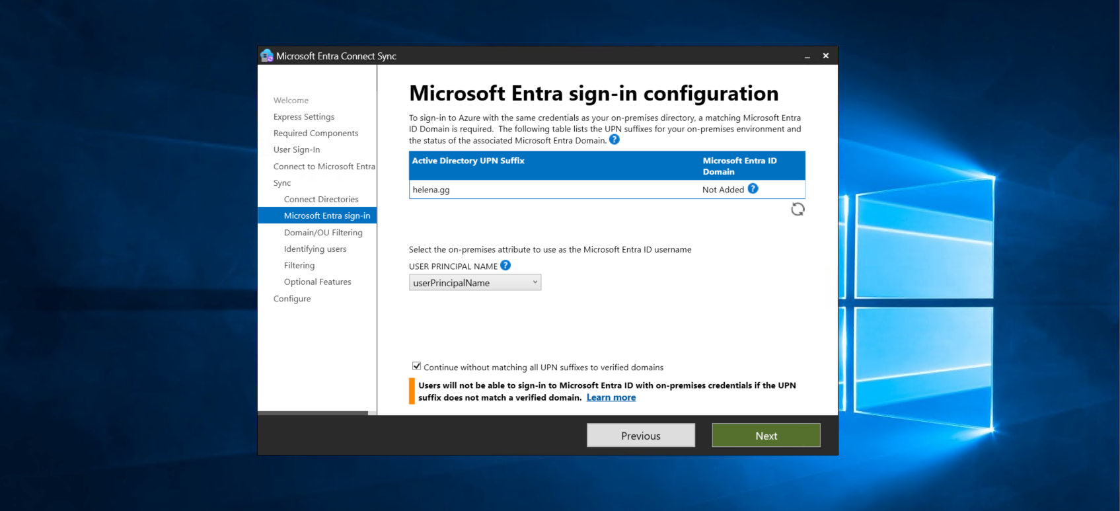
Task: Uncheck Continue without matching all UPN suffixes
Action: coord(417,366)
